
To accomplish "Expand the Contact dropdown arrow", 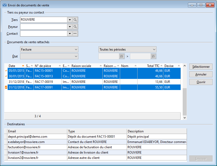I will pos(70,33).
